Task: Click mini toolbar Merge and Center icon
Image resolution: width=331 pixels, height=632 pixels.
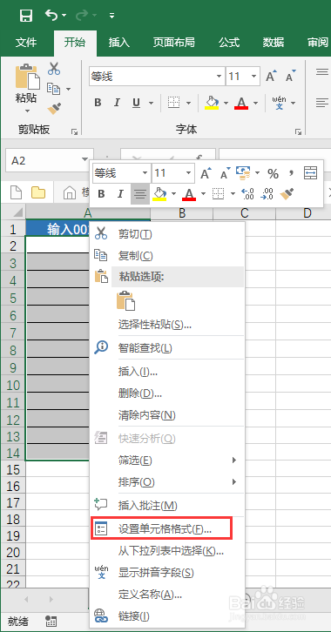Action: pyautogui.click(x=310, y=174)
